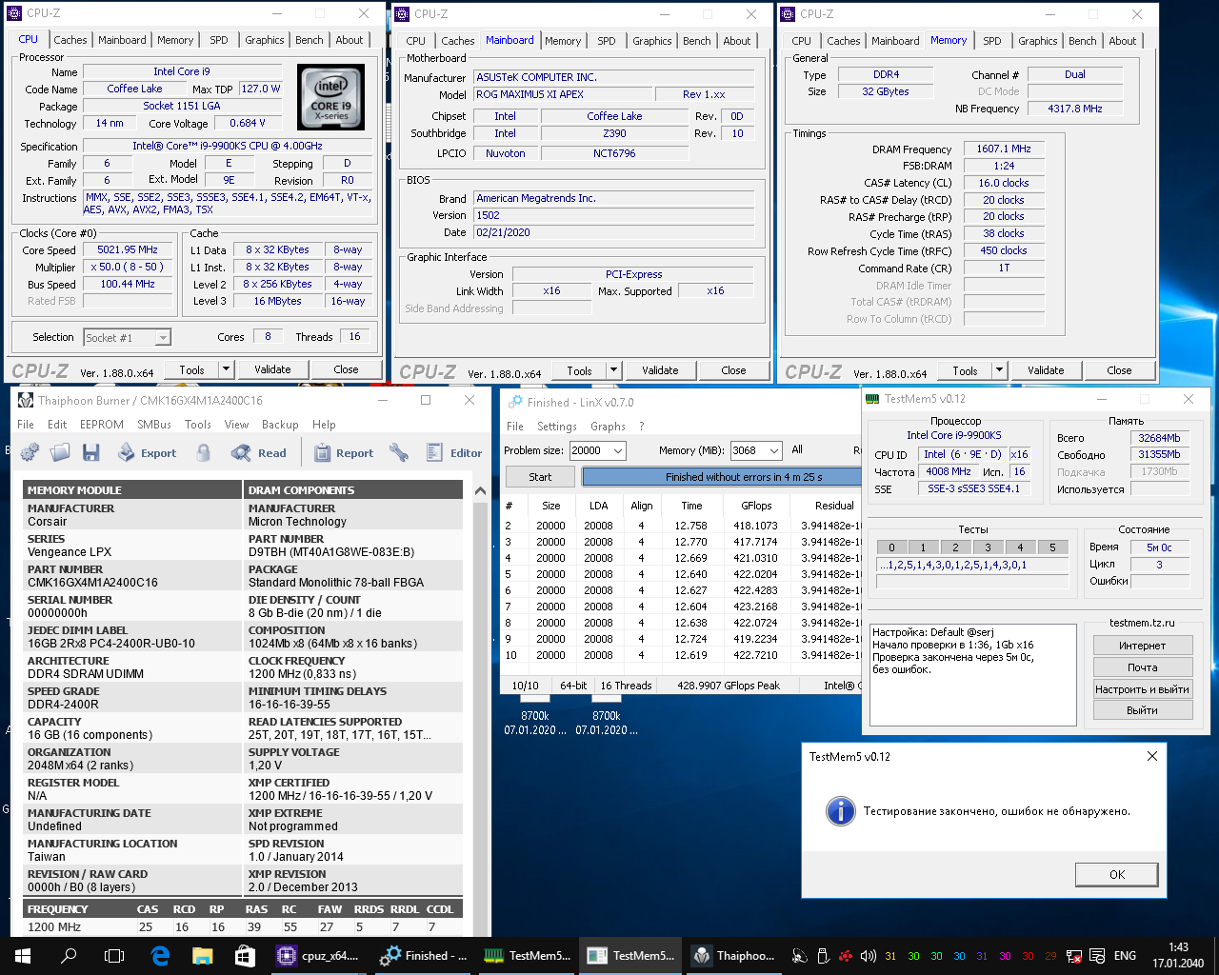Click the open folder icon in Thaiphoon Burner
This screenshot has height=975, width=1219.
(60, 453)
